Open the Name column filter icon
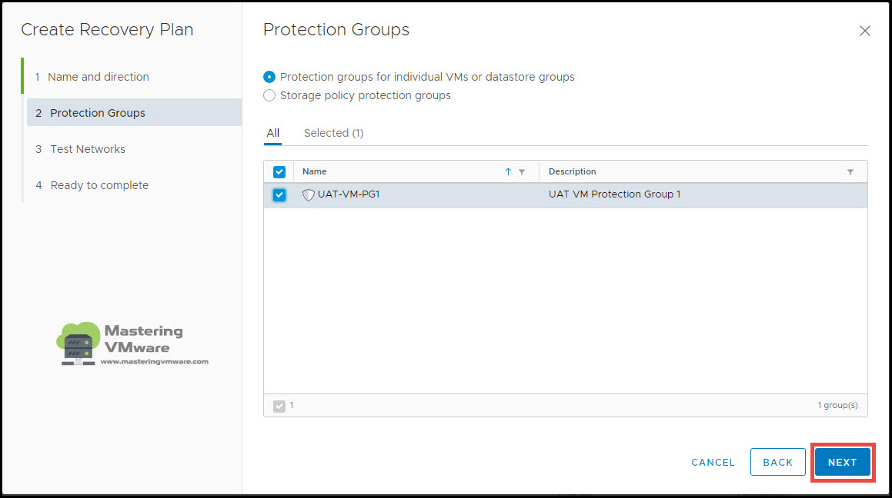This screenshot has height=498, width=892. click(x=522, y=171)
